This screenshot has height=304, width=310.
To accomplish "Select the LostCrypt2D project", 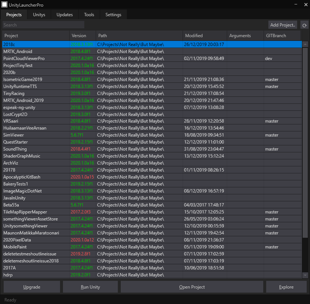I will pyautogui.click(x=152, y=114).
